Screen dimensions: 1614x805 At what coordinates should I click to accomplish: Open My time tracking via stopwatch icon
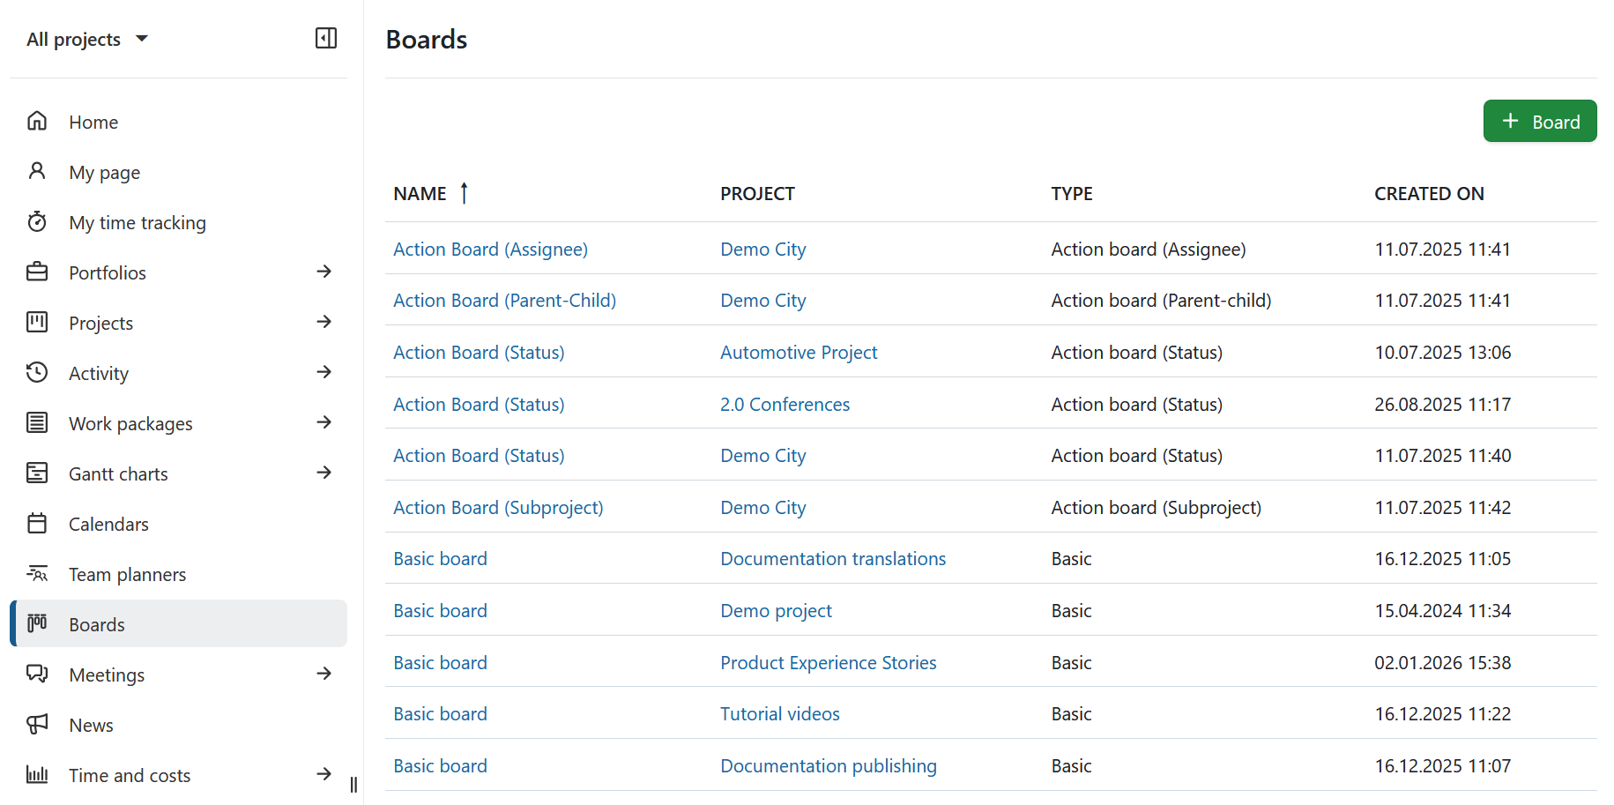37,222
